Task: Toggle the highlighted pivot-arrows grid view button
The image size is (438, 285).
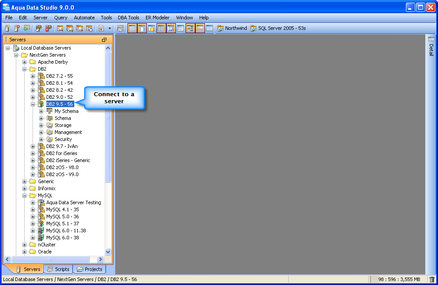Action: point(171,28)
